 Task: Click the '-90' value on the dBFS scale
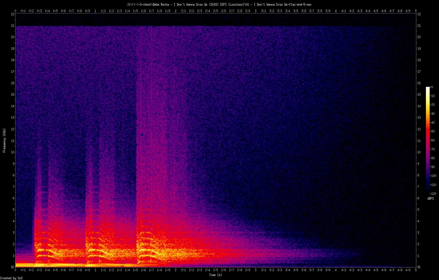[x=432, y=167]
